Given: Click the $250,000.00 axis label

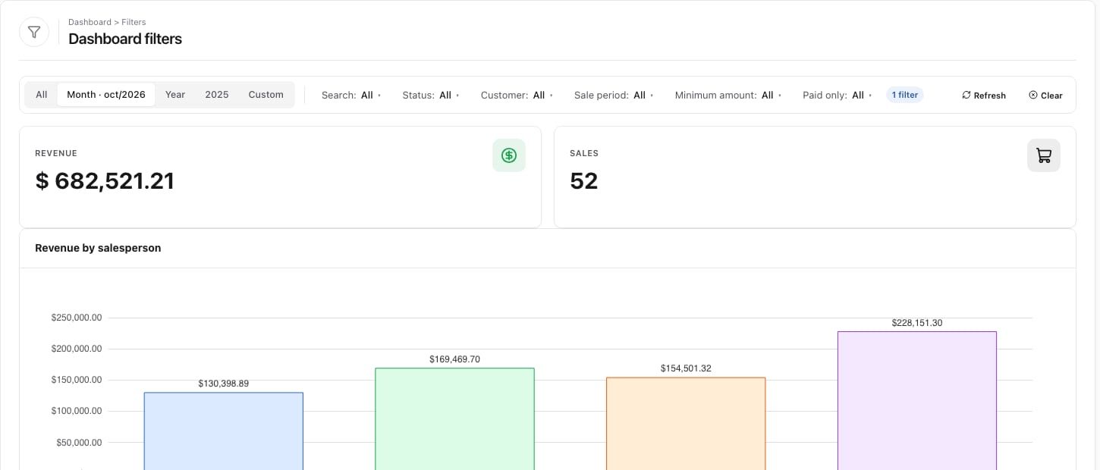Looking at the screenshot, I should [x=77, y=318].
